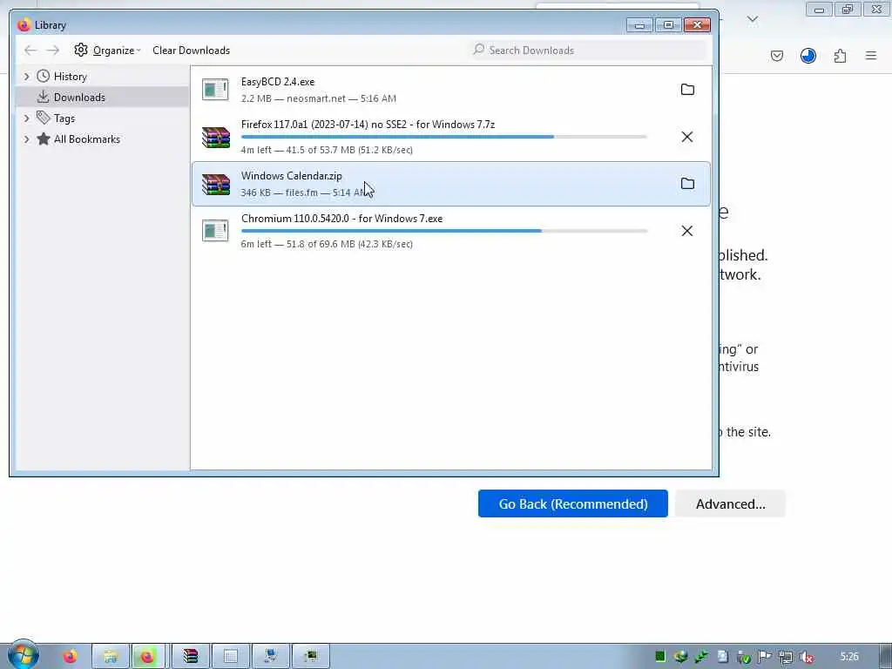Expand the History tree node

click(26, 77)
